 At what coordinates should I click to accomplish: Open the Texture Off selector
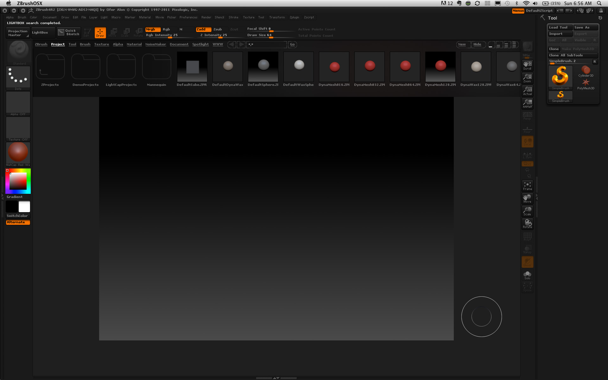tap(18, 129)
